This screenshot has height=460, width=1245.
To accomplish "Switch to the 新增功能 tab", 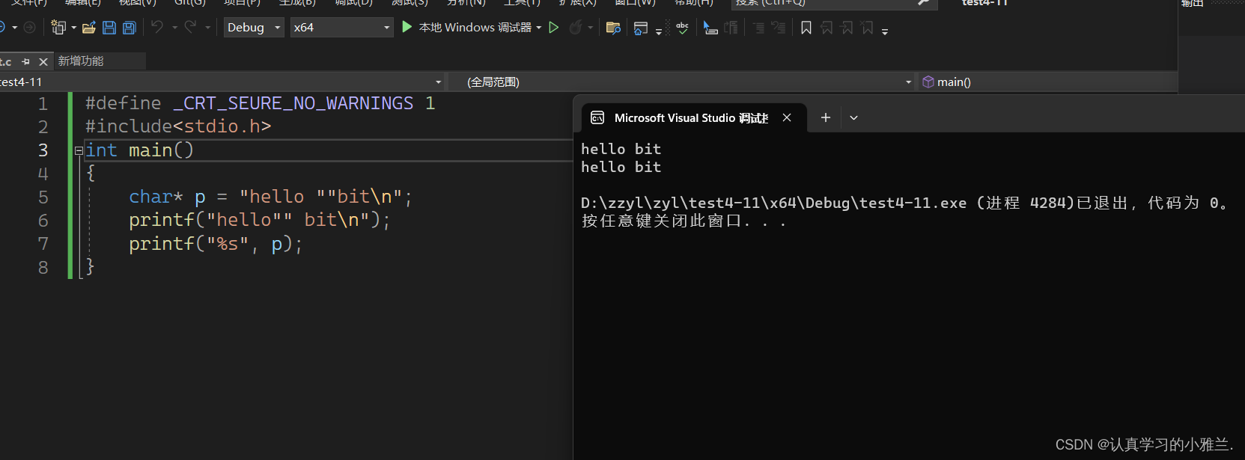I will 81,61.
